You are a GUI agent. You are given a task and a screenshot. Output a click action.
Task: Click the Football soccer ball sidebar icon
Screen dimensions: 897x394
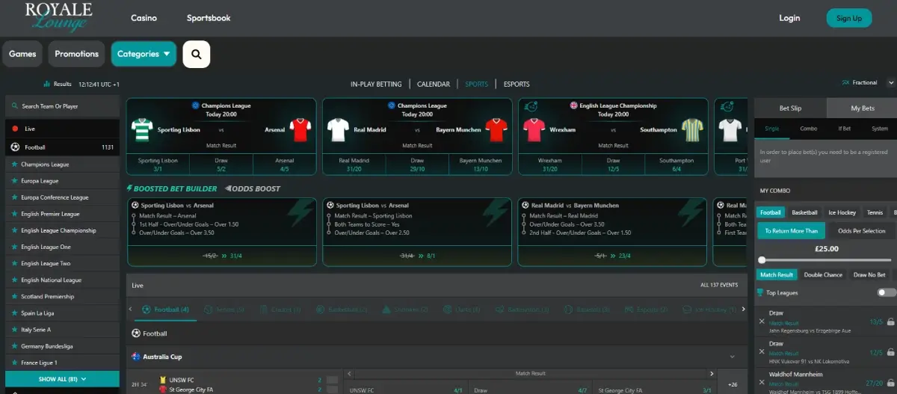pyautogui.click(x=15, y=147)
